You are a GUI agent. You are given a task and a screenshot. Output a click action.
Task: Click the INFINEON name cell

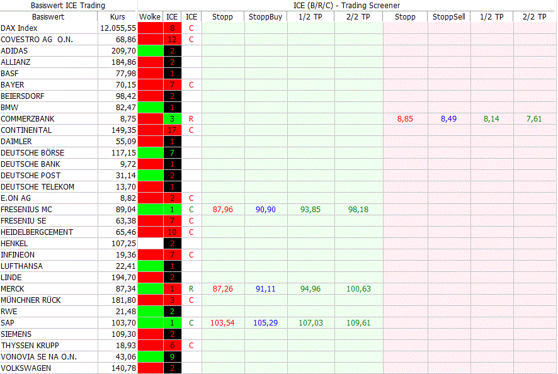click(18, 255)
